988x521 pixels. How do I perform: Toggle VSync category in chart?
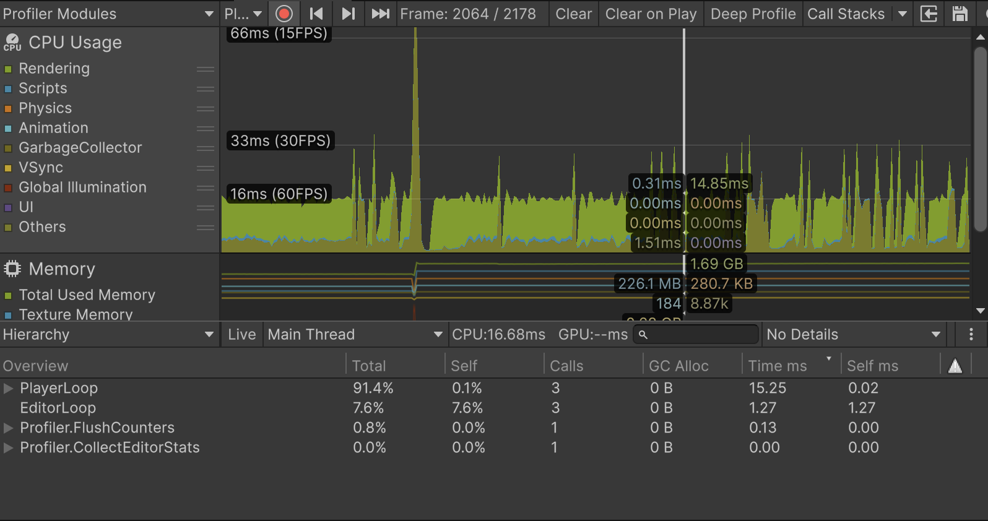point(8,168)
